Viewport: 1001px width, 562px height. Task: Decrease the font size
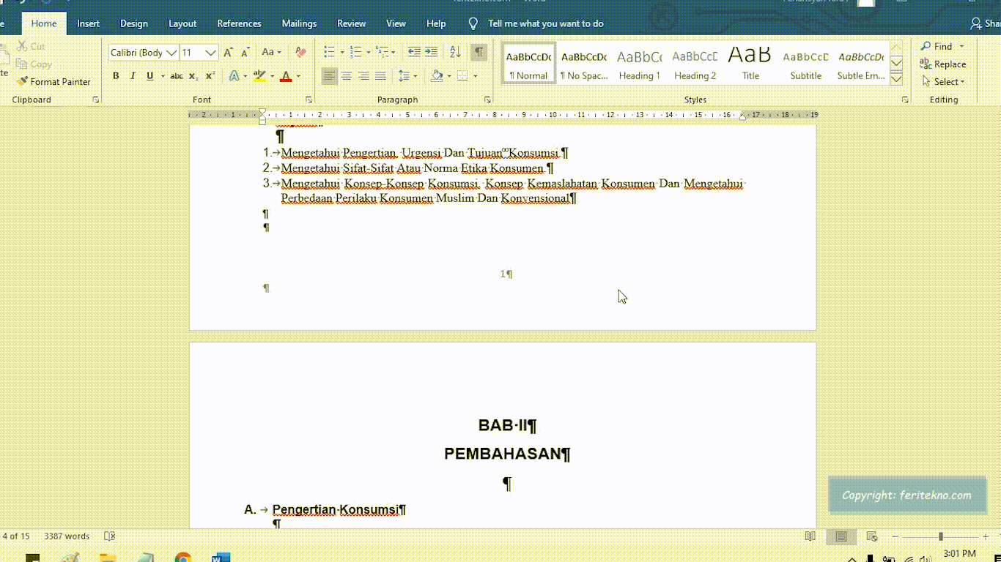[245, 53]
